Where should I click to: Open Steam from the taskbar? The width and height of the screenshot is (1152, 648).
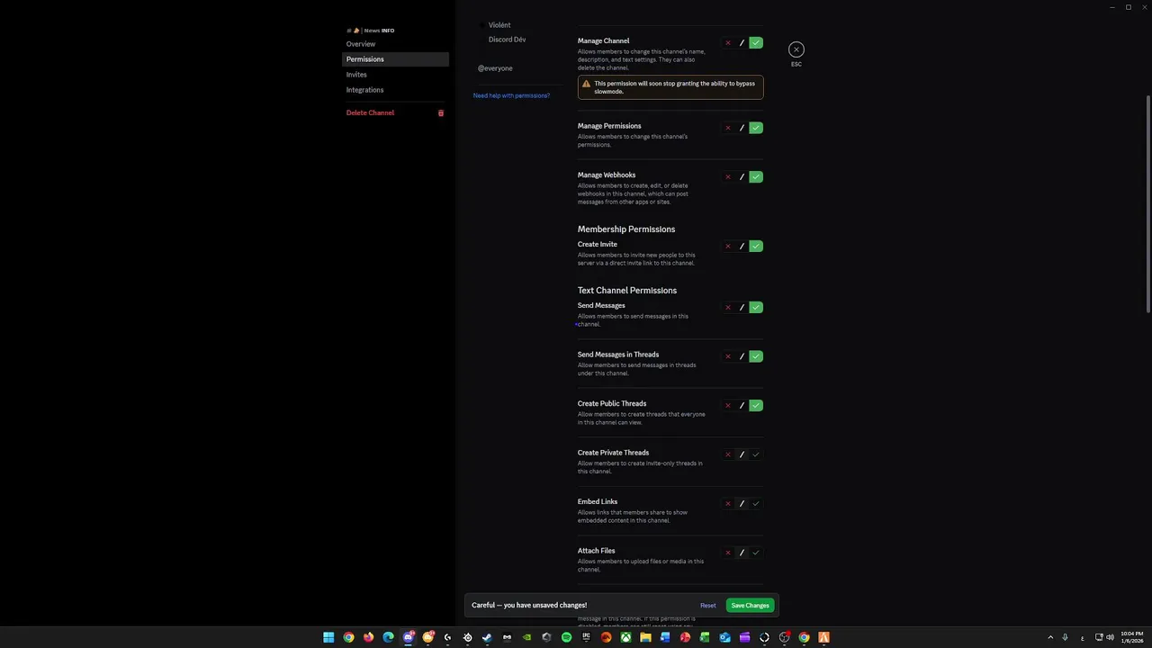(x=487, y=637)
